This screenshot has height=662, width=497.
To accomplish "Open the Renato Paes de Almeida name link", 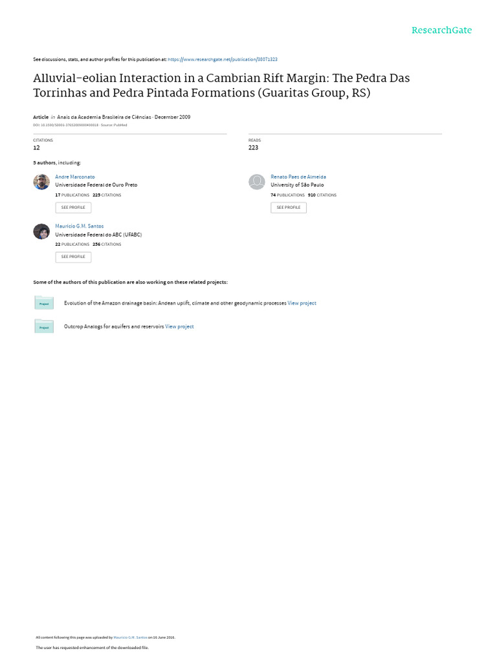I will click(298, 176).
